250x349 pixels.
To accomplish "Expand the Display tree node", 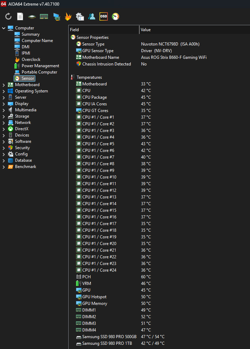I will click(4, 104).
